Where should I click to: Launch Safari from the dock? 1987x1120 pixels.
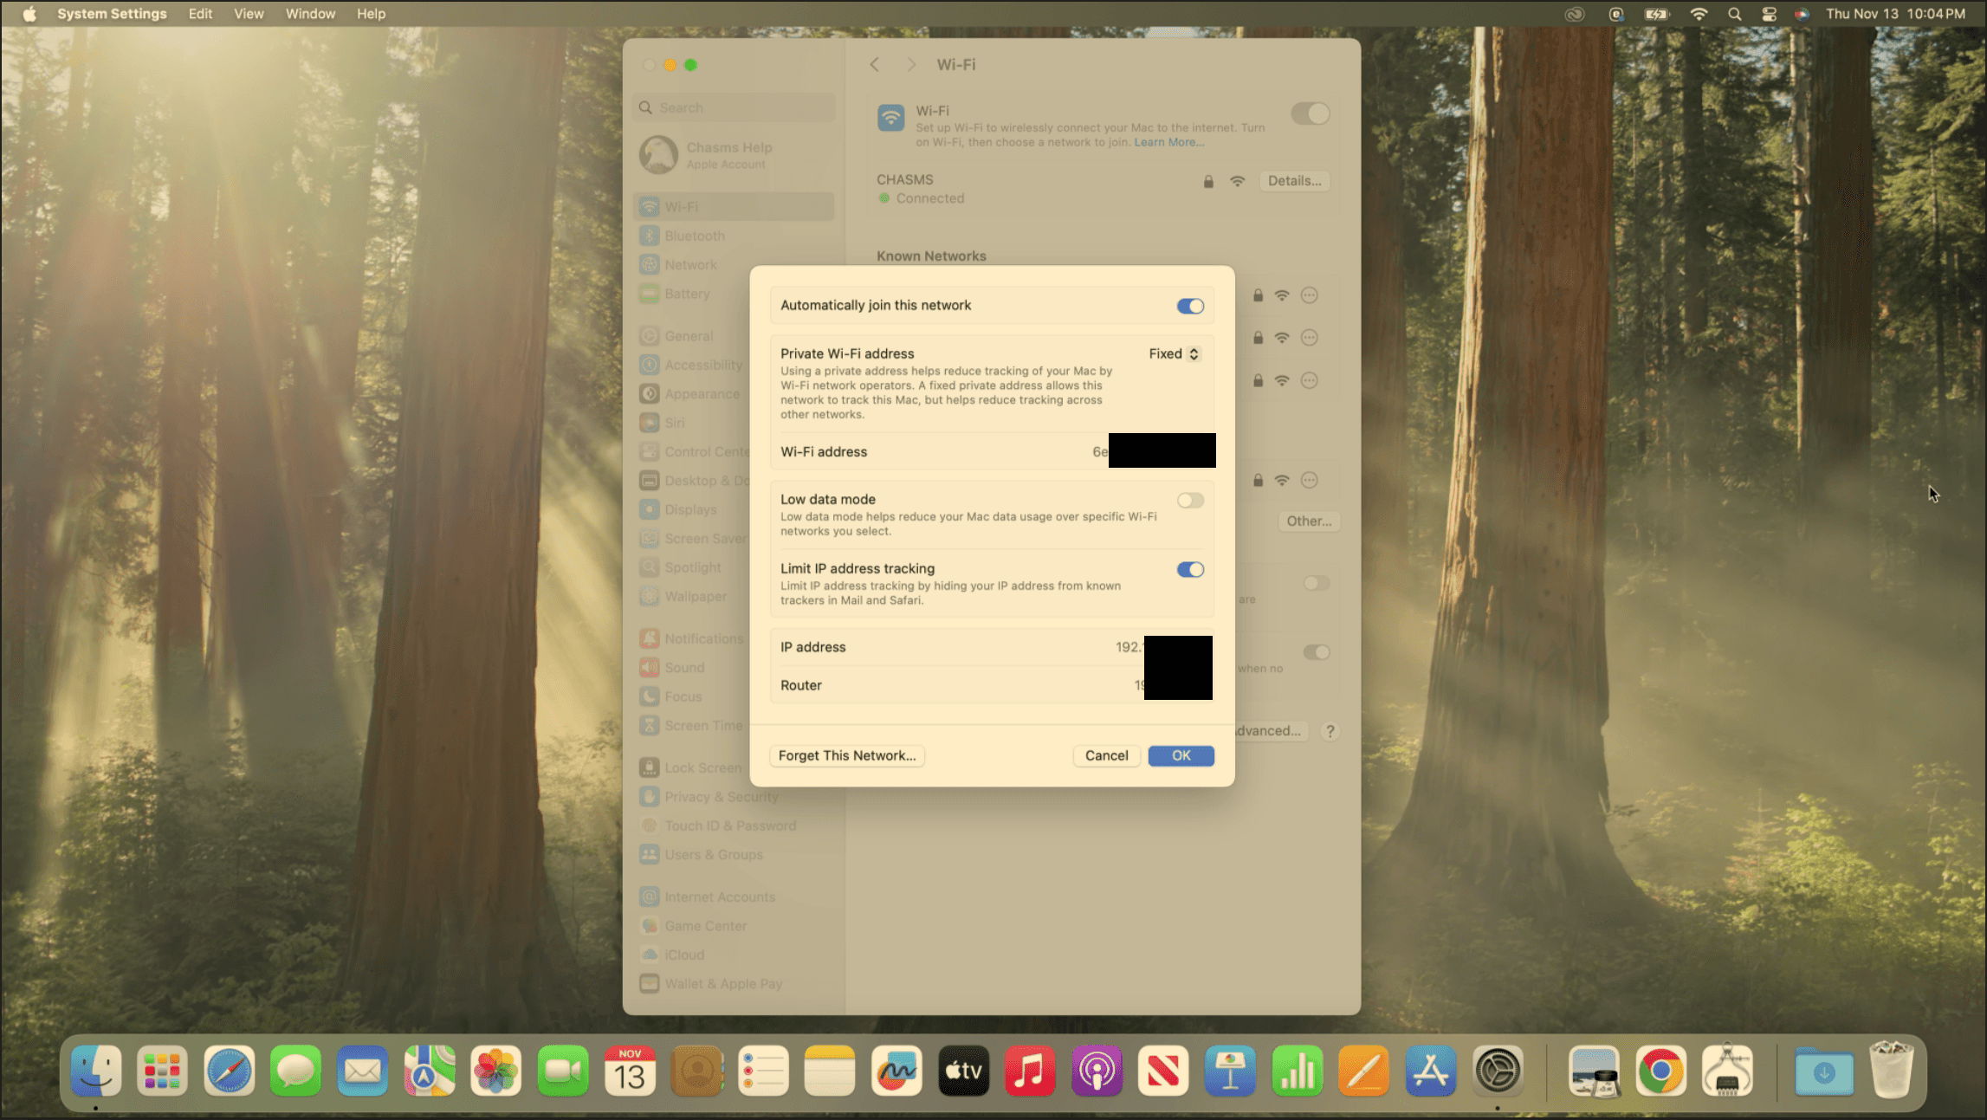(x=229, y=1071)
